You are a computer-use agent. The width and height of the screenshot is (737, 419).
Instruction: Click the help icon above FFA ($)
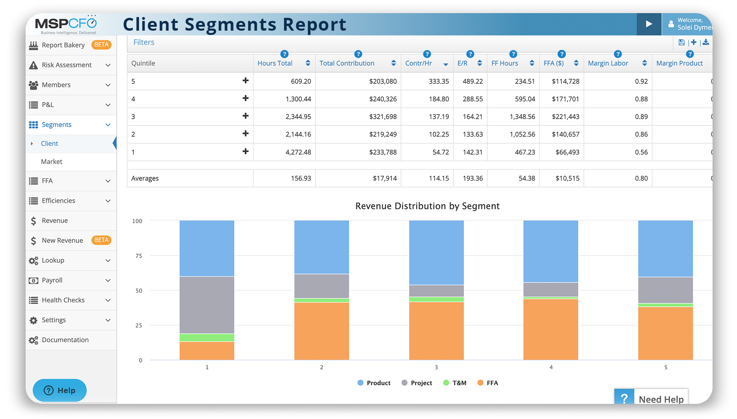point(562,54)
